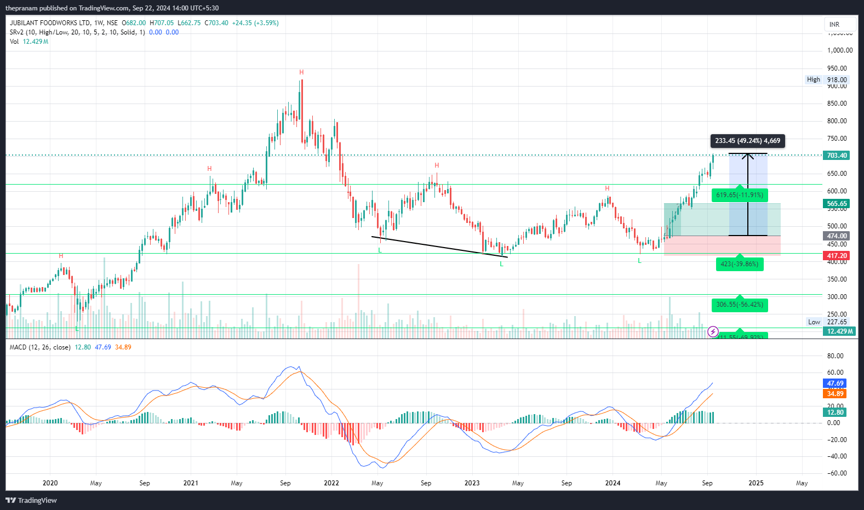Click the published-by header text
The height and width of the screenshot is (510, 864).
click(x=112, y=8)
